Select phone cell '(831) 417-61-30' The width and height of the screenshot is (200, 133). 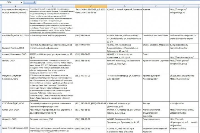coord(91,113)
